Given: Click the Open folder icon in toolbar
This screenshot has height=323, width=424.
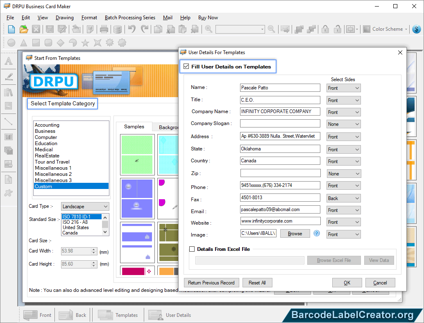Looking at the screenshot, I should (24, 29).
